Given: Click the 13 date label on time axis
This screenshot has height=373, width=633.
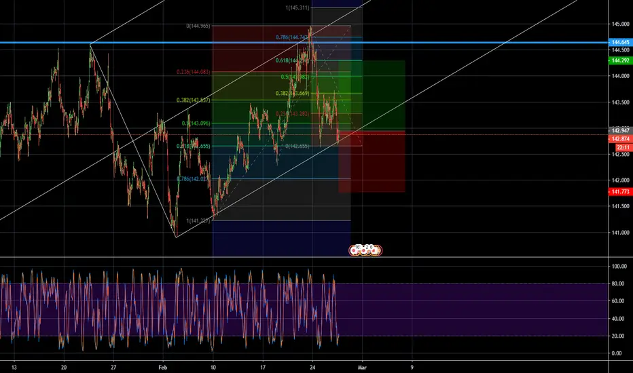Looking at the screenshot, I should [x=14, y=368].
